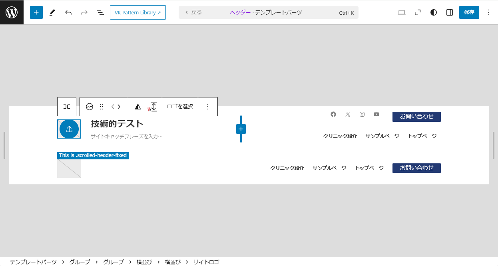Click the block drag handle

(x=102, y=107)
